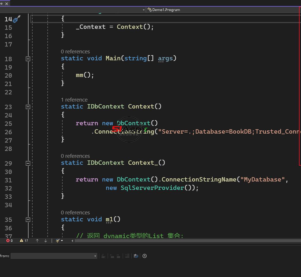Image resolution: width=301 pixels, height=277 pixels.
Task: Click line number 26 in the gutter
Action: [x=8, y=132]
